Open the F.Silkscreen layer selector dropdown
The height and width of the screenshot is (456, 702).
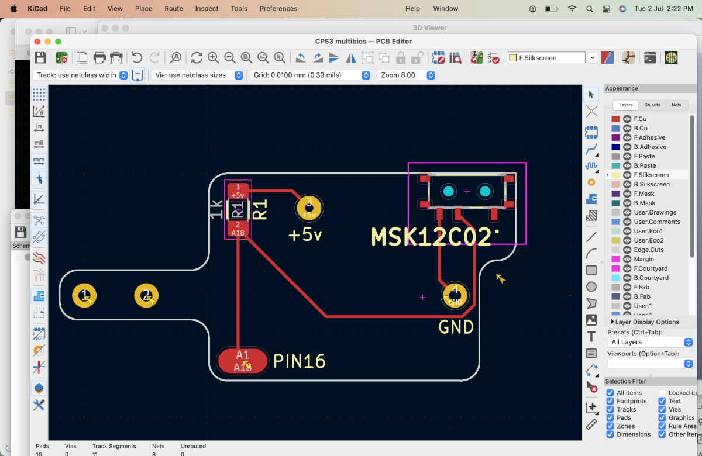pyautogui.click(x=552, y=58)
